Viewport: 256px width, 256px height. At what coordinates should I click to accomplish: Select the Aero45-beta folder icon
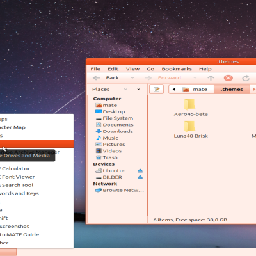(x=189, y=104)
